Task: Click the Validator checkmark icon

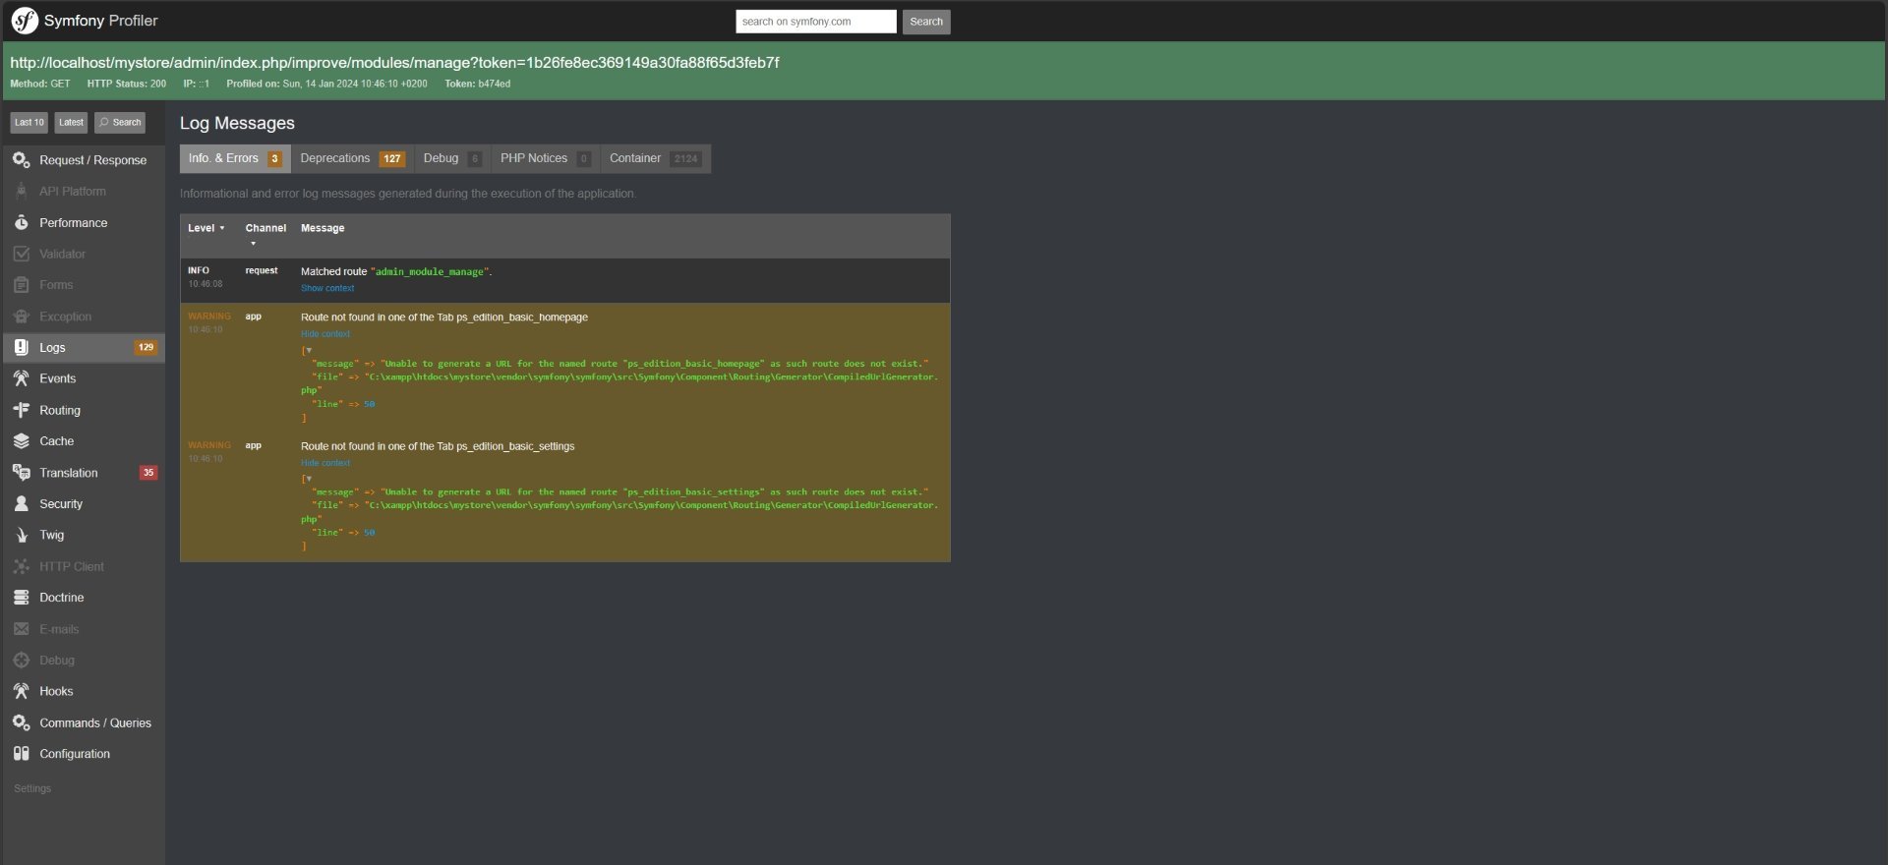Action: point(21,254)
